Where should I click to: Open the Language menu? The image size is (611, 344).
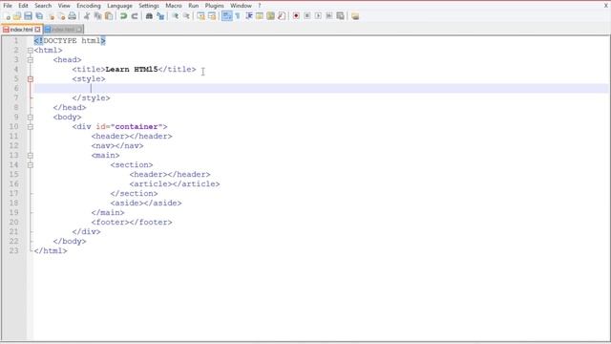(x=119, y=6)
